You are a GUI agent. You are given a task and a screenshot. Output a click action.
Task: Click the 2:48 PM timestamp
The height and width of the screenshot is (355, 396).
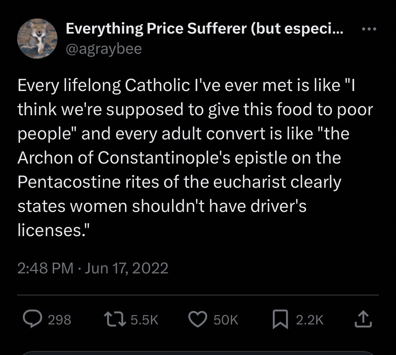pos(45,268)
